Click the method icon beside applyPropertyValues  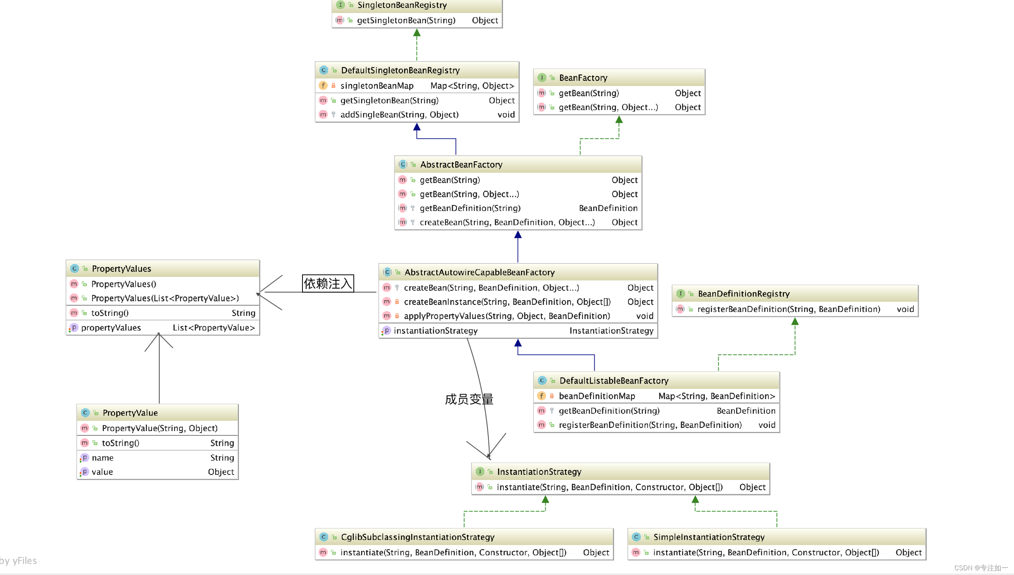387,316
